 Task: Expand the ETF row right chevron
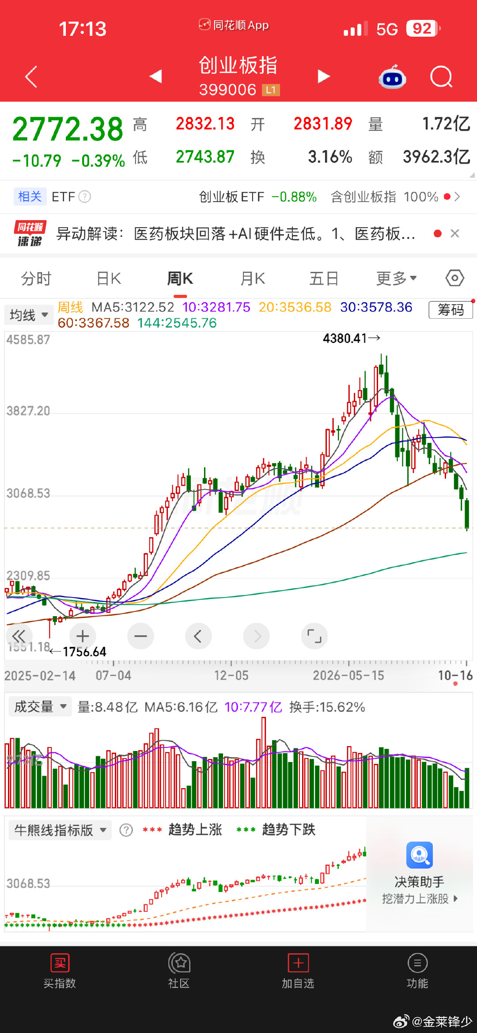[457, 197]
